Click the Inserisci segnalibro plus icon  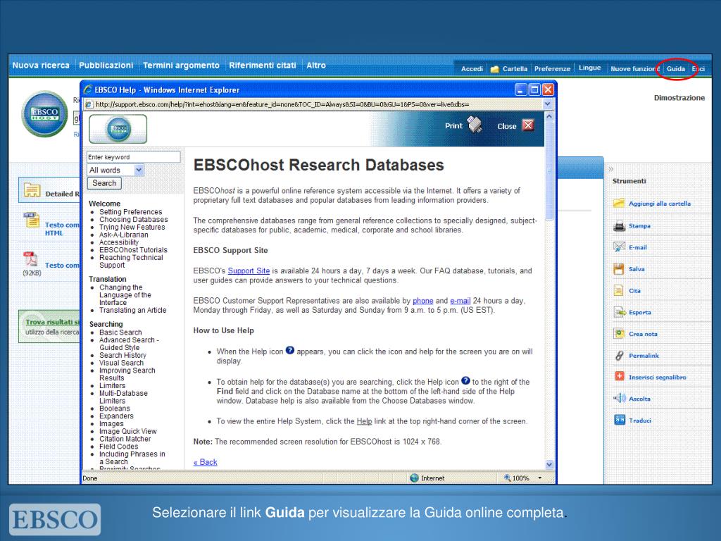(x=619, y=376)
